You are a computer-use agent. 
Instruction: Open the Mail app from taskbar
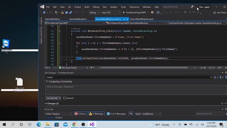[65, 124]
